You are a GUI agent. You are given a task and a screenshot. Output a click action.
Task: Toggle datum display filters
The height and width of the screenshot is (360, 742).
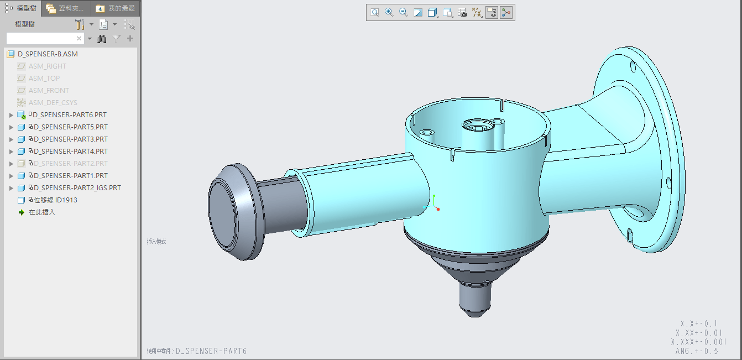coord(477,13)
